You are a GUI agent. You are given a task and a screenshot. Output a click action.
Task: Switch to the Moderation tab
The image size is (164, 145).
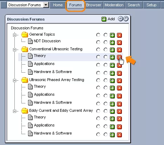(114, 5)
